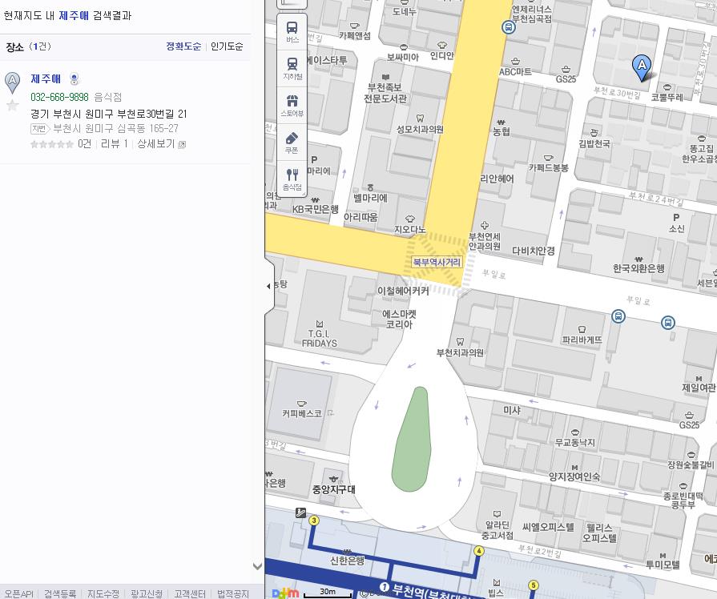This screenshot has height=599, width=717.
Task: Select the 쿠폰 coupon icon in toolbar
Action: pos(292,143)
